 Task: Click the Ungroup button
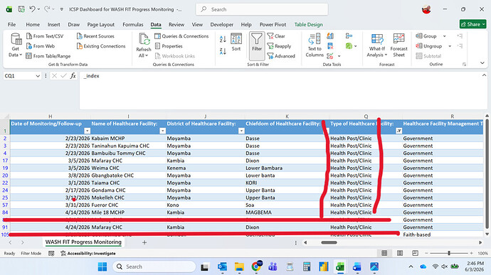[x=428, y=46]
